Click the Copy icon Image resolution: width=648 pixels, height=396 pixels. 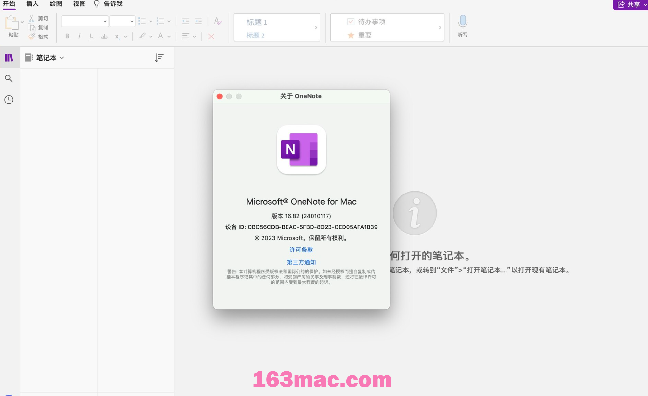(31, 28)
